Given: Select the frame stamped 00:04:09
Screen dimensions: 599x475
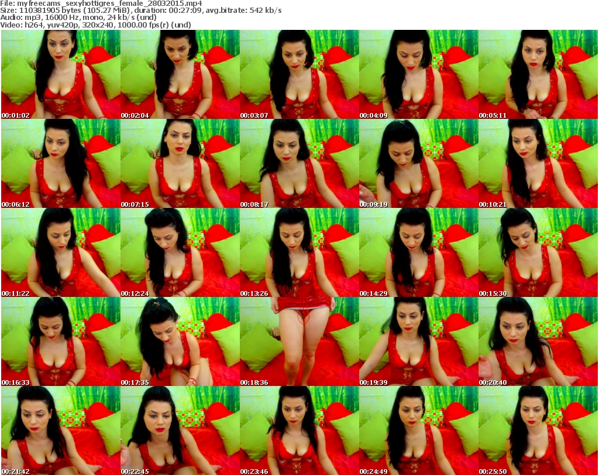Looking at the screenshot, I should (419, 74).
